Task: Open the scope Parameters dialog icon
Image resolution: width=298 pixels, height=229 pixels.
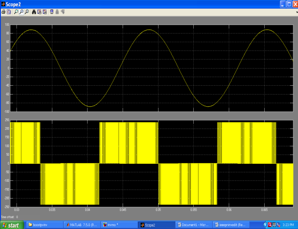Action: click(x=9, y=11)
